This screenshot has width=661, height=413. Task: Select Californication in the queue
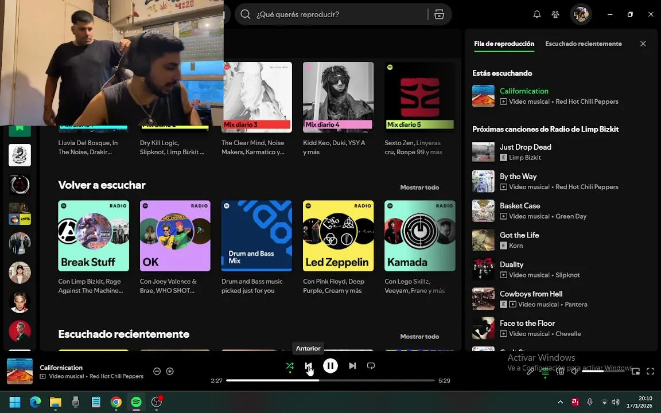coord(561,96)
